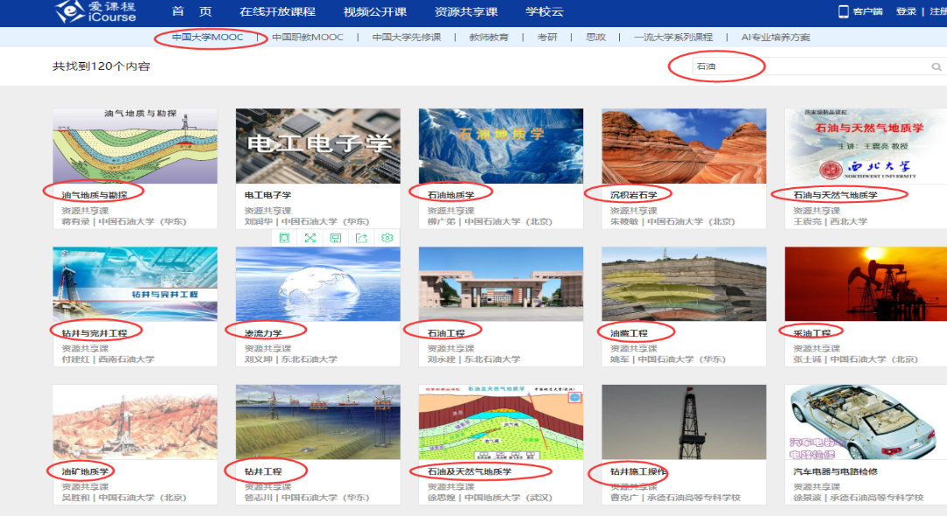The height and width of the screenshot is (516, 947).
Task: Click the iCourse 爱课程 logo
Action: pyautogui.click(x=96, y=12)
